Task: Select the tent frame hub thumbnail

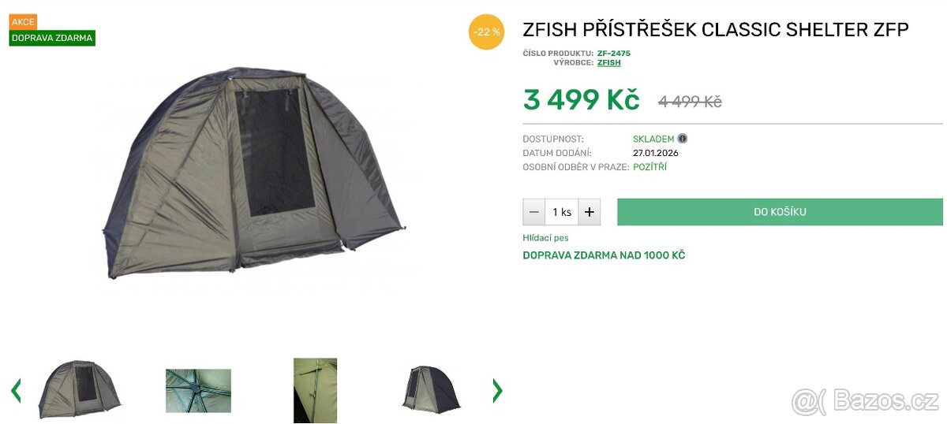Action: [x=198, y=391]
